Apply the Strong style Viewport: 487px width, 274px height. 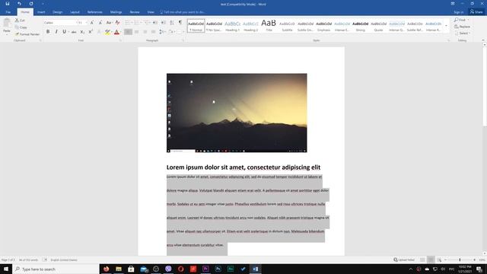click(x=360, y=26)
